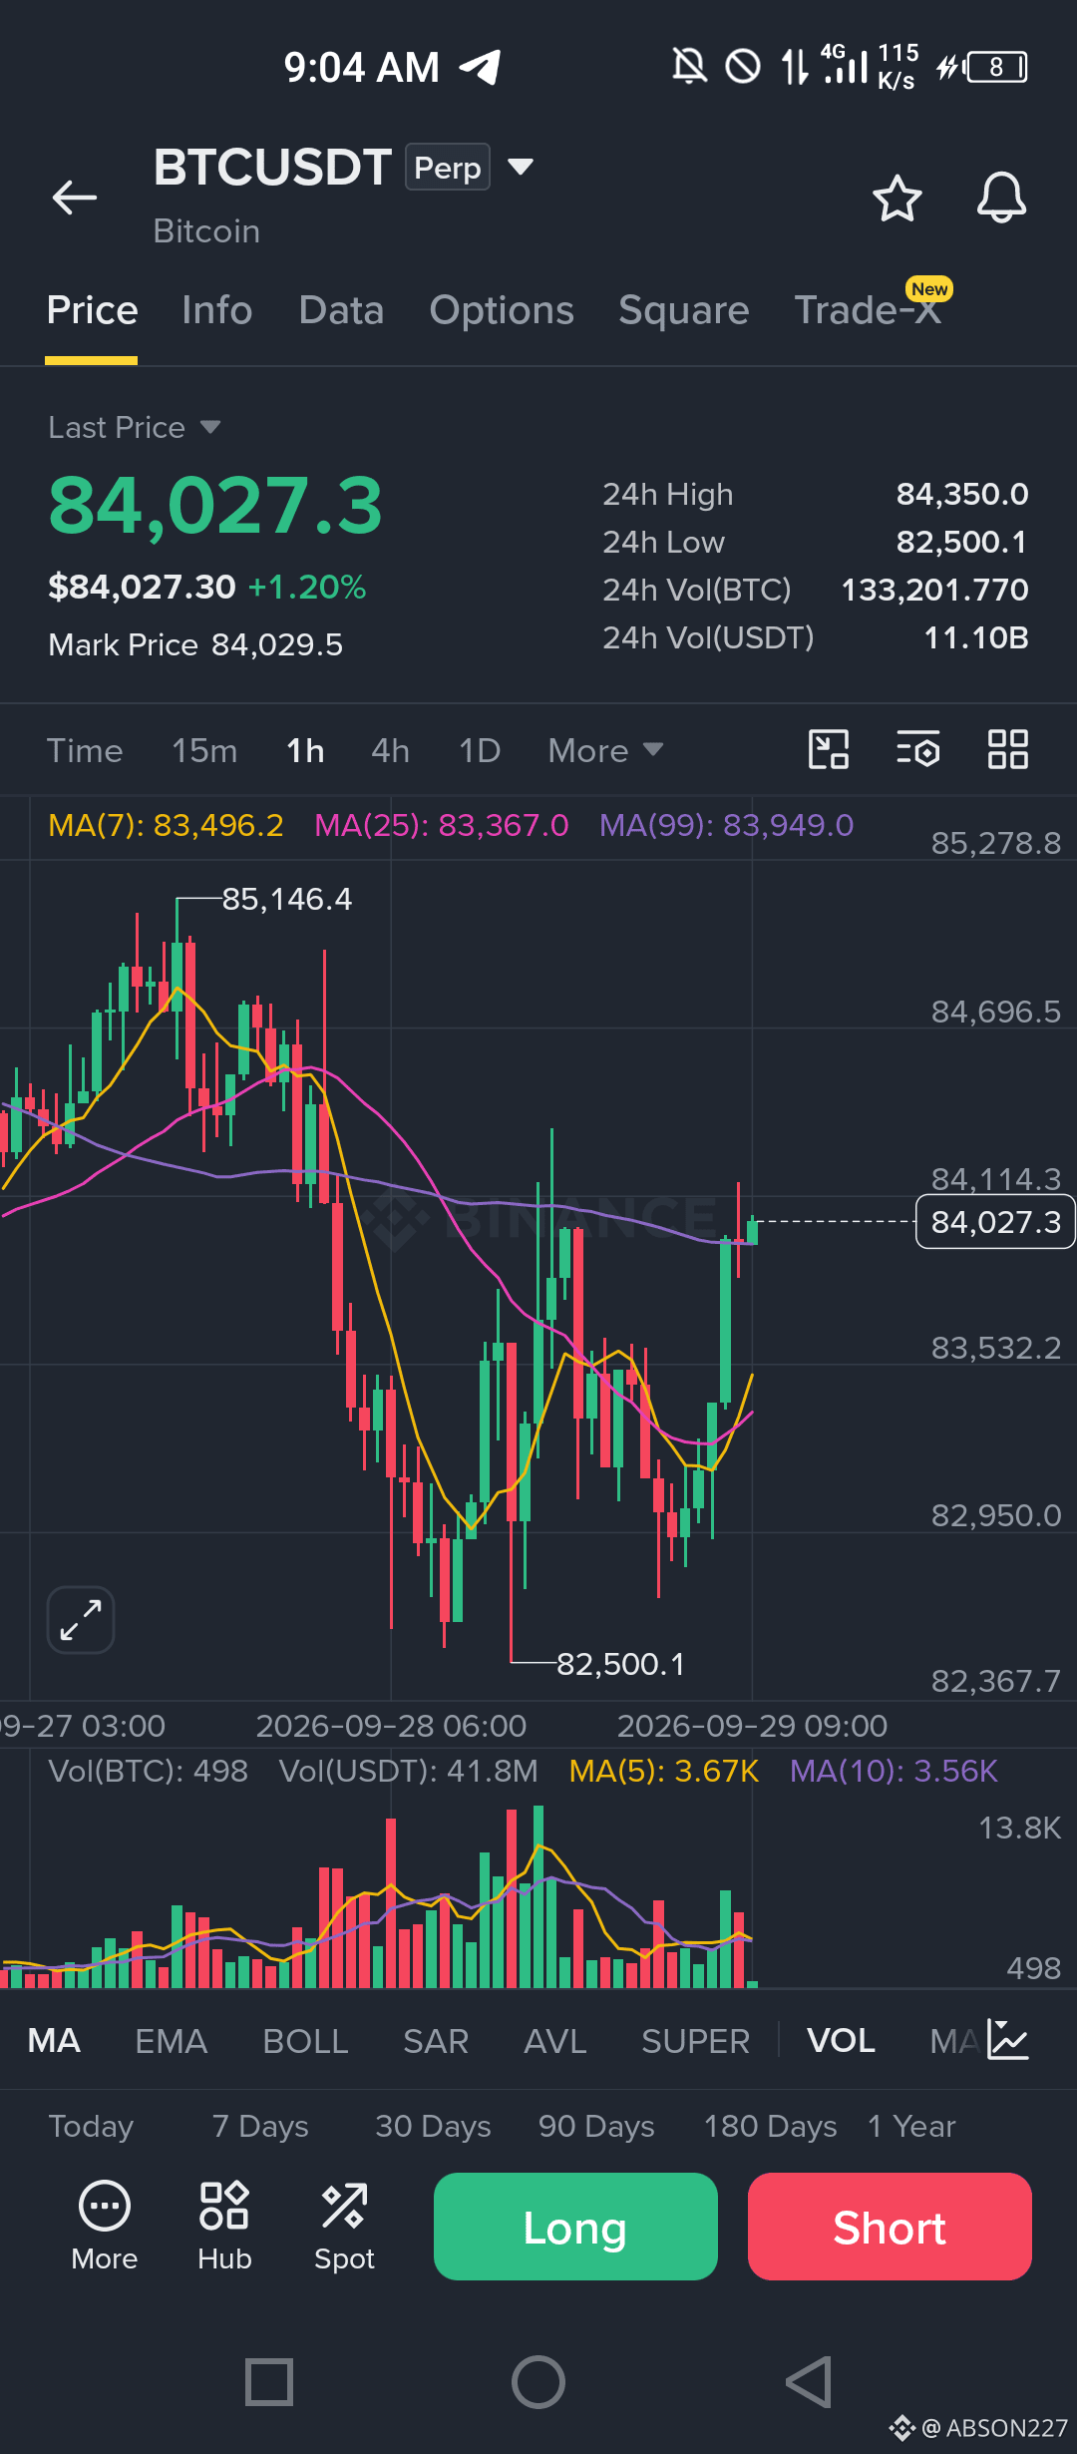Open price alert bell icon

(1001, 198)
